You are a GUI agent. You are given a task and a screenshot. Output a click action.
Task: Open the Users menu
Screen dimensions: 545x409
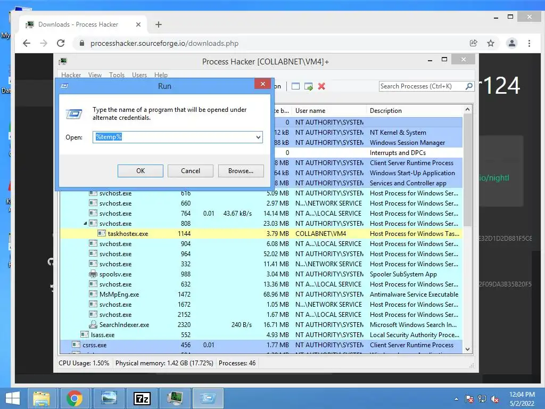pos(139,75)
